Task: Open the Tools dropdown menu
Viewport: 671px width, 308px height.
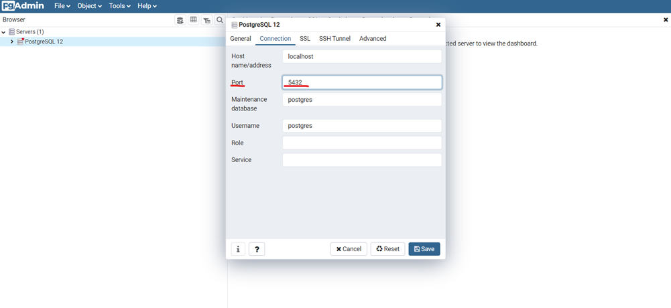Action: point(119,6)
